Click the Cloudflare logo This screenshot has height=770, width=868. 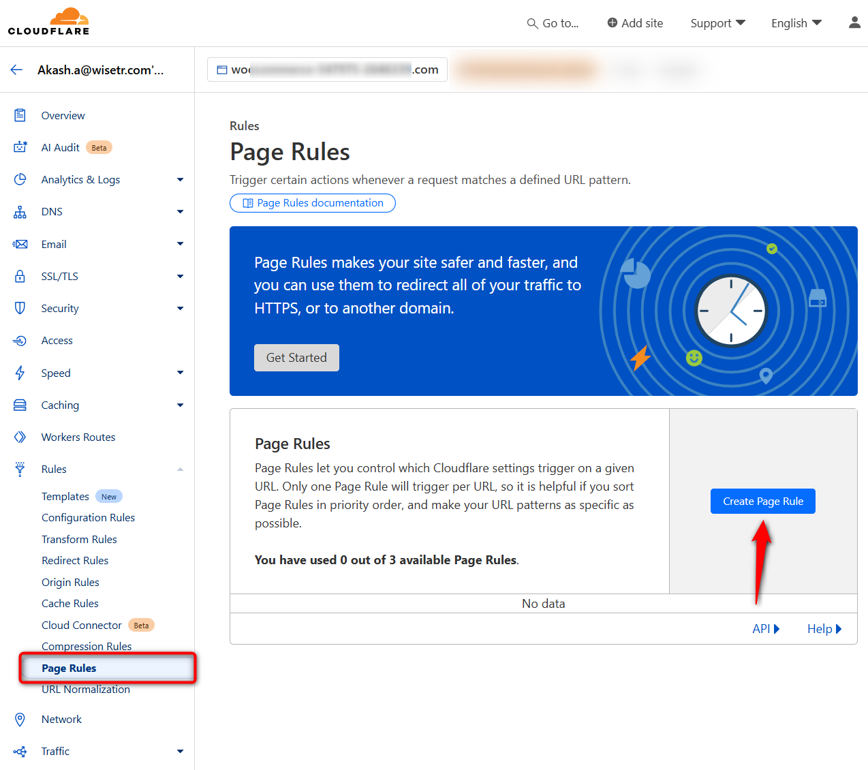tap(48, 22)
